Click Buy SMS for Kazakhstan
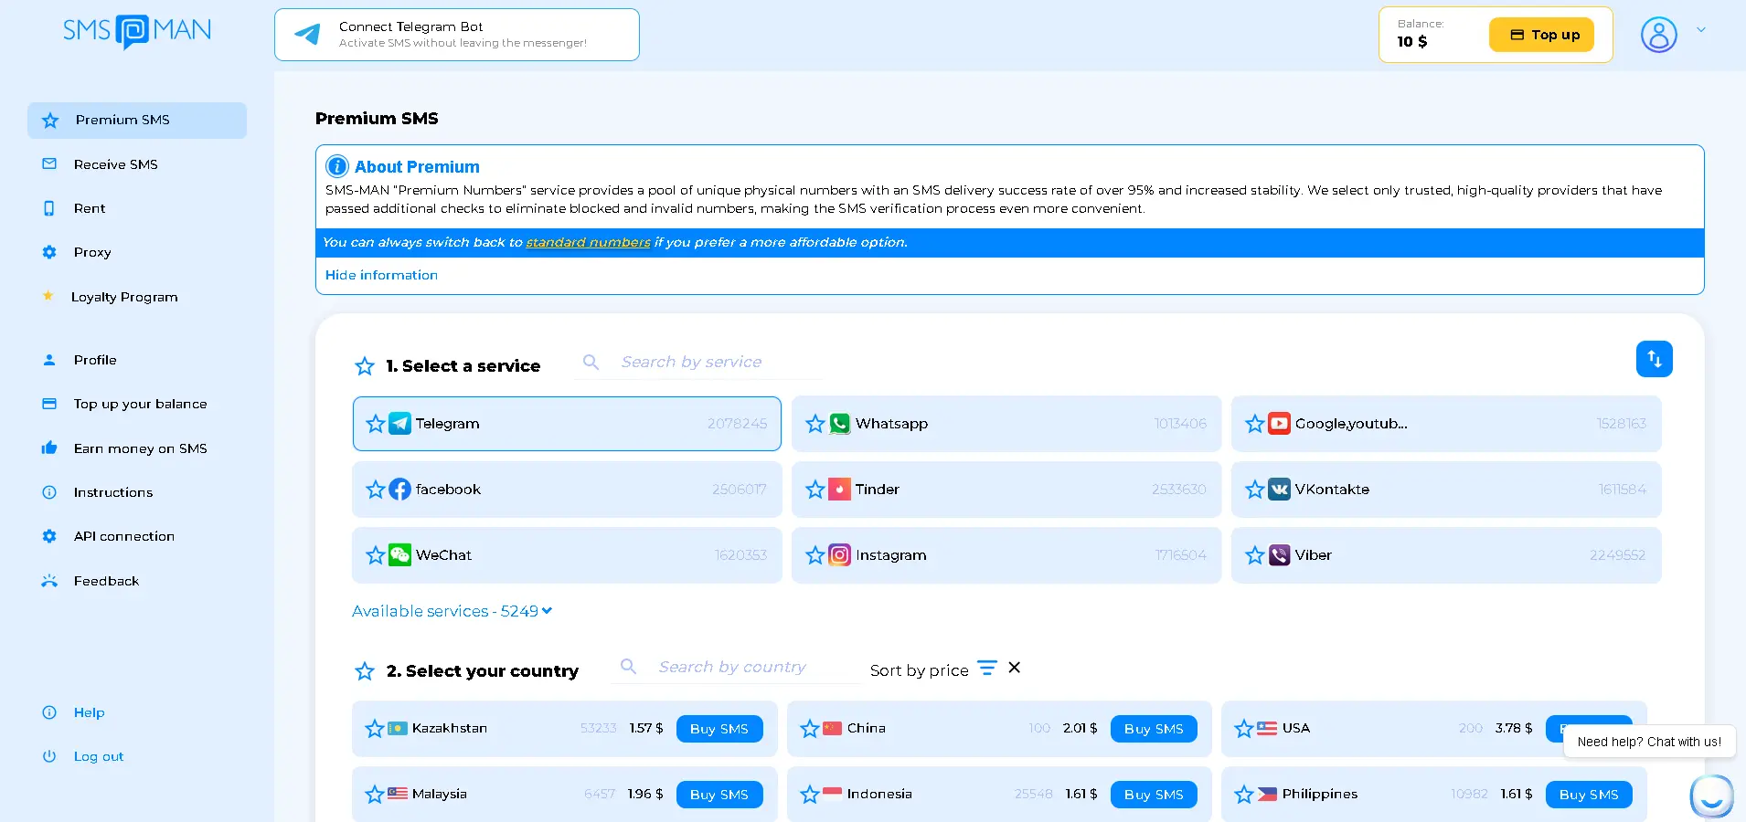 [719, 729]
